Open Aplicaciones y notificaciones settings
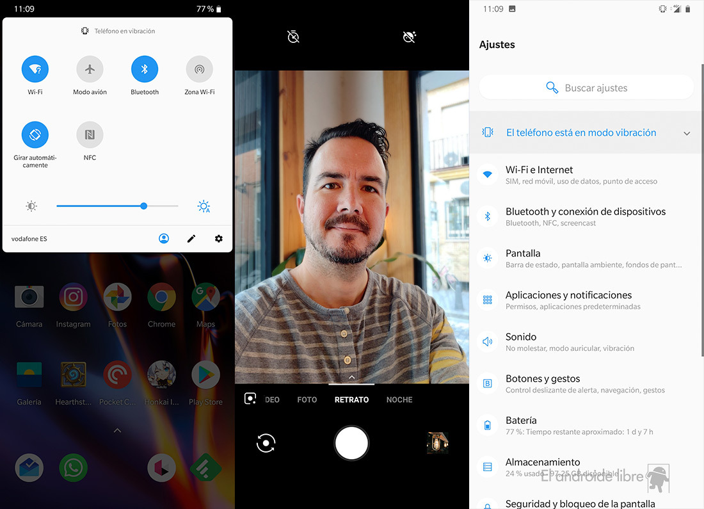Viewport: 704px width, 509px height. pos(586,300)
